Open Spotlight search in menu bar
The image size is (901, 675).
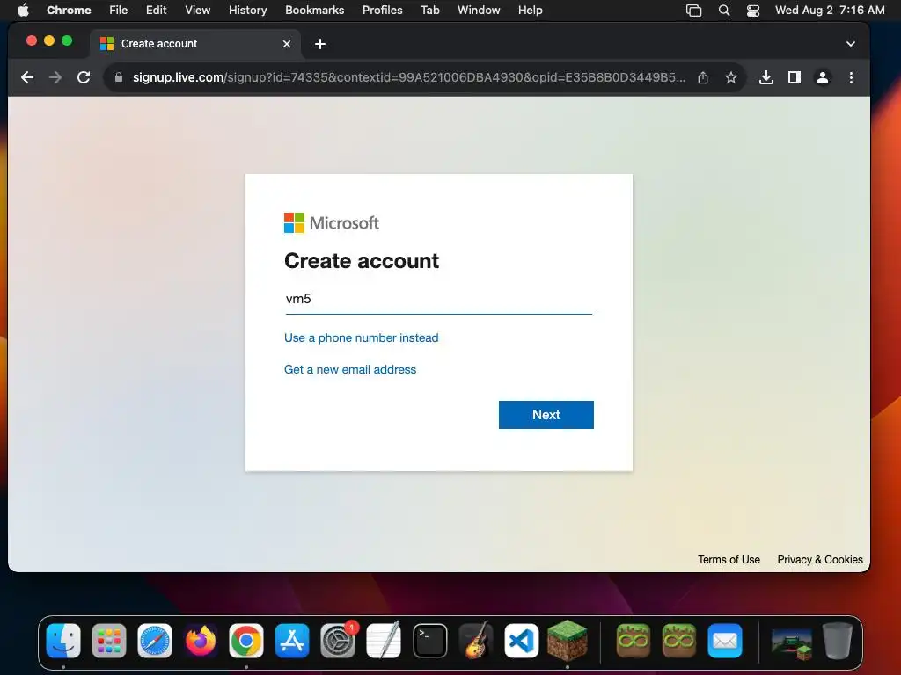[x=724, y=11]
